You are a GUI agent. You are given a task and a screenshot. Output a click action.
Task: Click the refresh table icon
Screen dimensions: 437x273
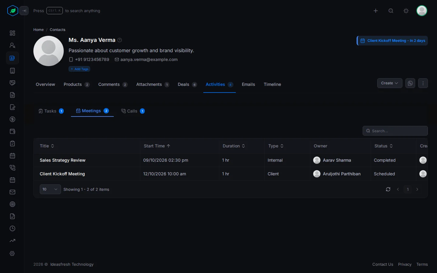point(388,189)
